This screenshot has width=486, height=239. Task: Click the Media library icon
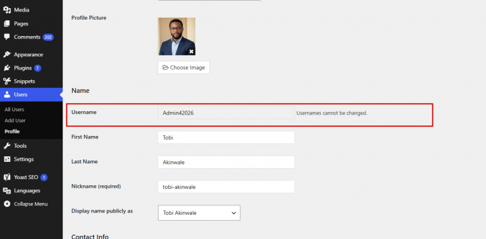7,10
